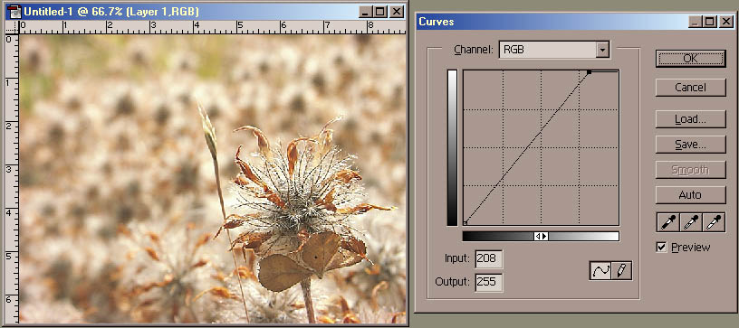The width and height of the screenshot is (739, 328).
Task: Click the Save... curve button
Action: 690,145
